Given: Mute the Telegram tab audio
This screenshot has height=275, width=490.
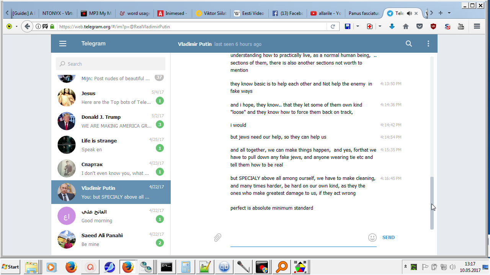Looking at the screenshot, I should pos(409,13).
